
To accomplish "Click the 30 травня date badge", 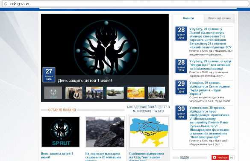I will pos(181,112).
